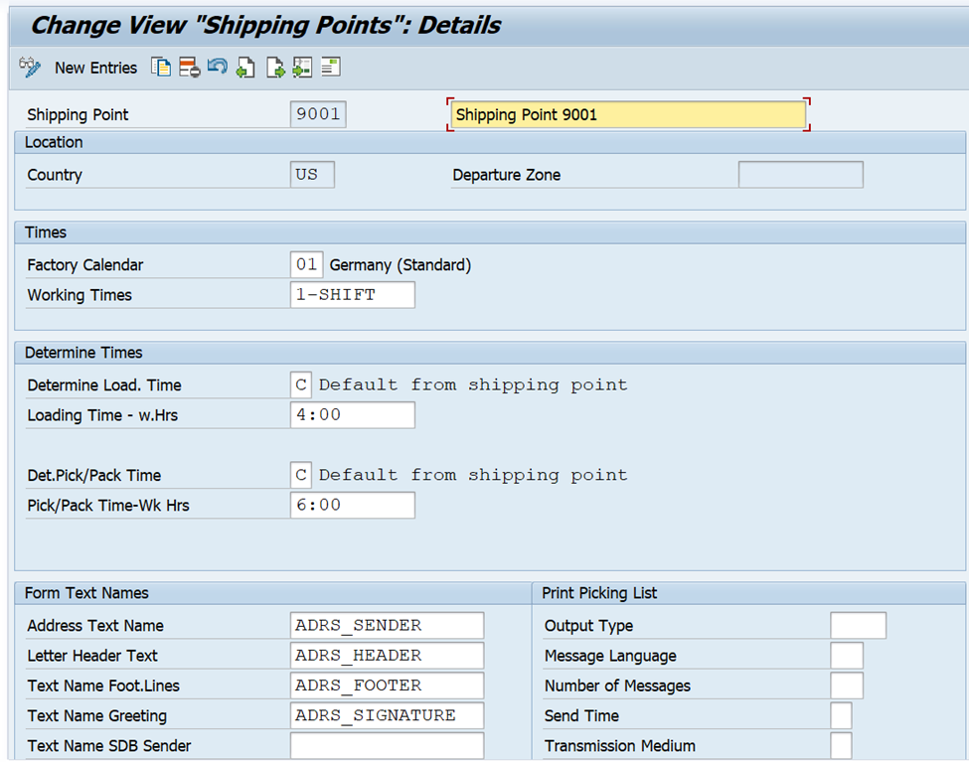Click the Message Language field
969x762 pixels.
847,655
